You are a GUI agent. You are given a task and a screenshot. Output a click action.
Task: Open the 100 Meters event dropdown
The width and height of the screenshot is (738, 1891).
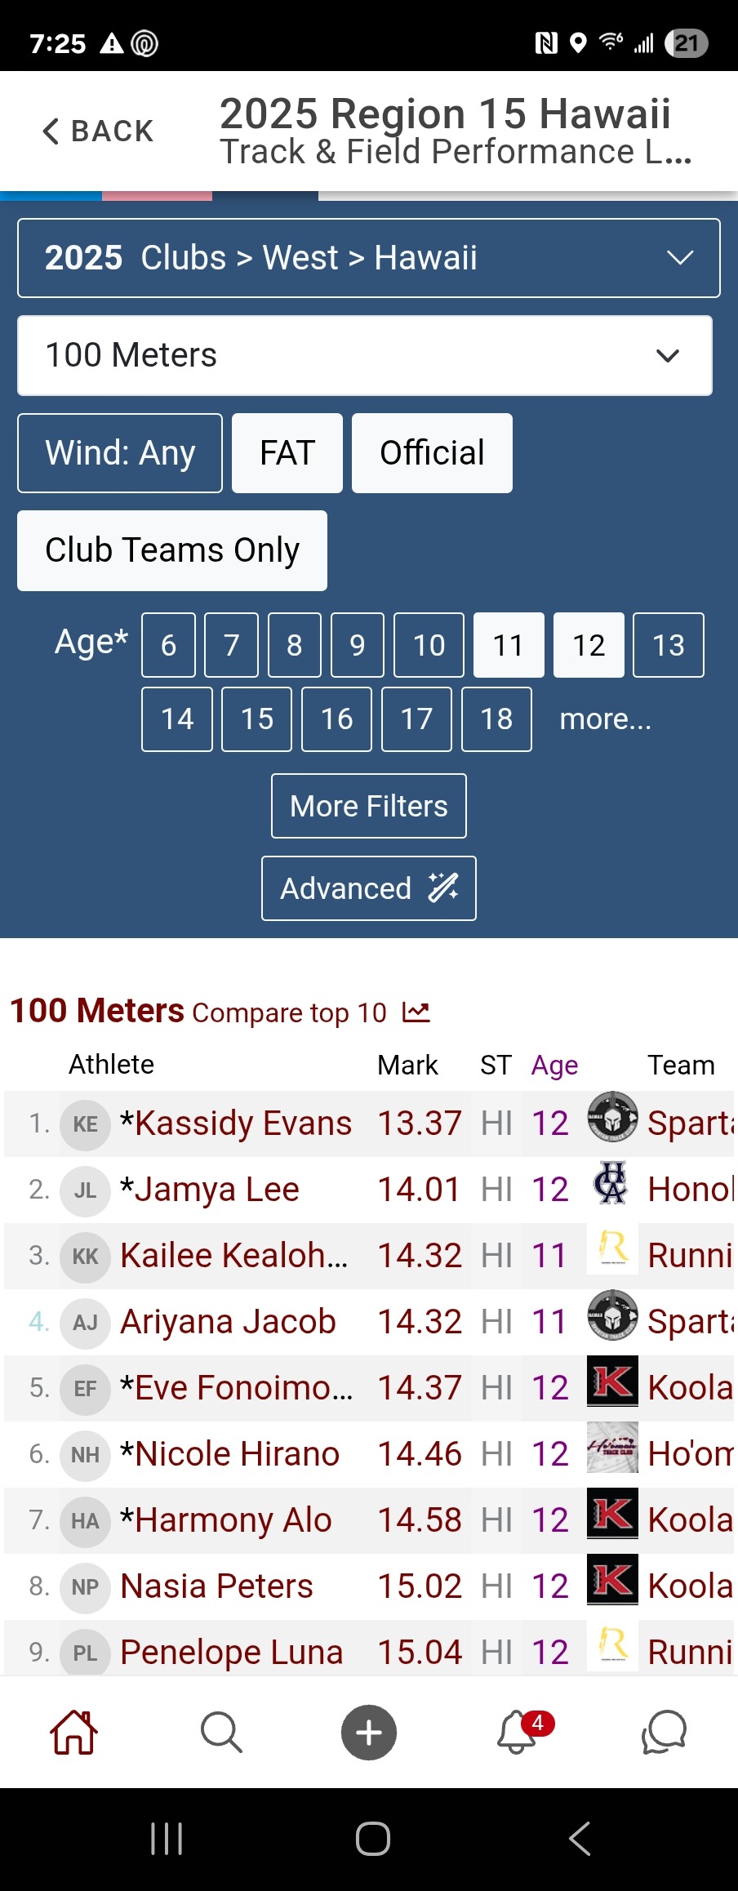point(365,355)
